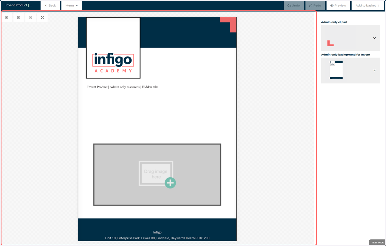Click the fit to screen arrows icon
This screenshot has width=386, height=246.
42,18
